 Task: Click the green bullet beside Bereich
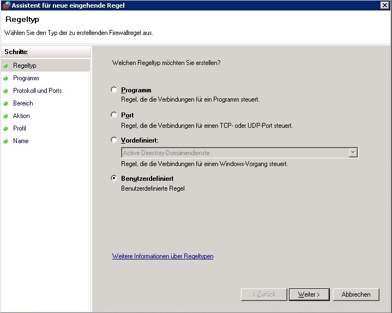point(6,103)
